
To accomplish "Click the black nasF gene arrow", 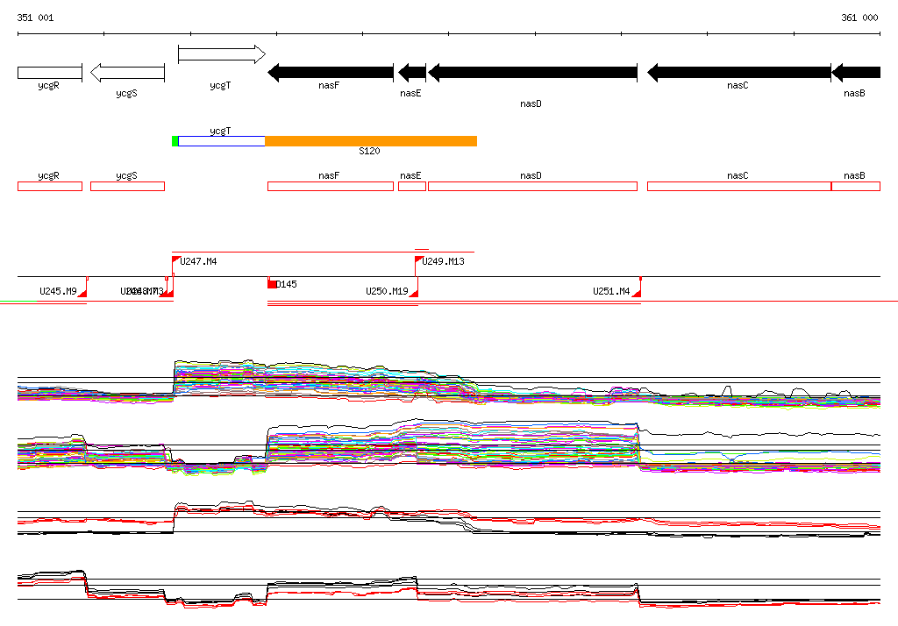I will [330, 73].
